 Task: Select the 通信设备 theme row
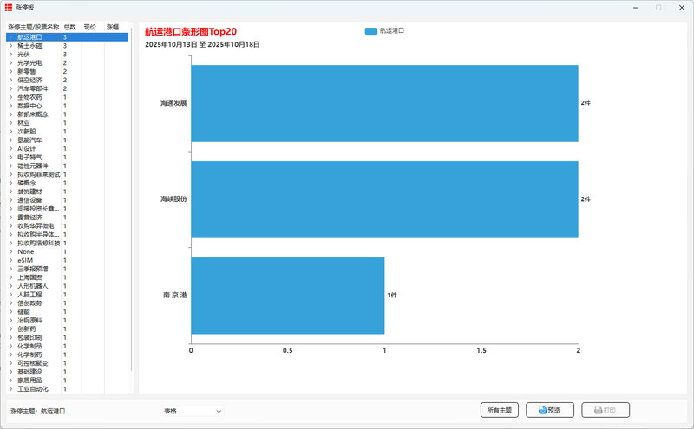click(68, 200)
